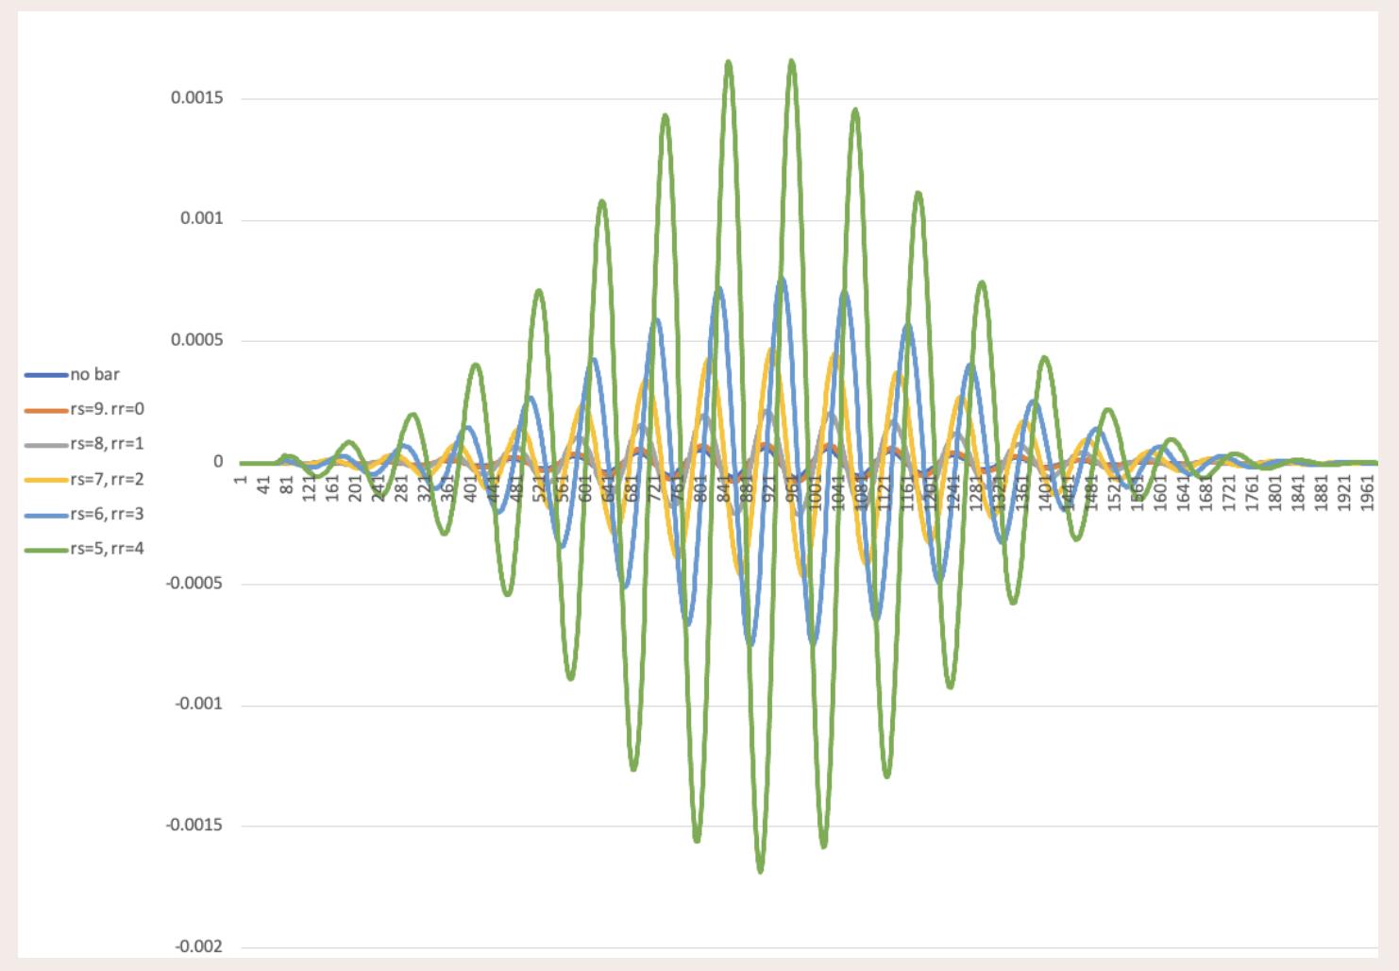Click the x-axis label 81
Image resolution: width=1399 pixels, height=971 pixels.
coord(287,484)
